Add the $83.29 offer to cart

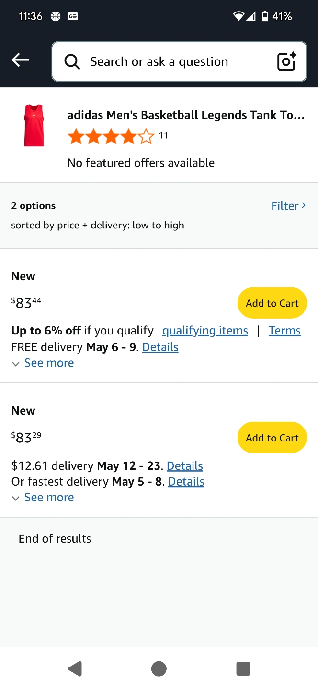pyautogui.click(x=272, y=438)
